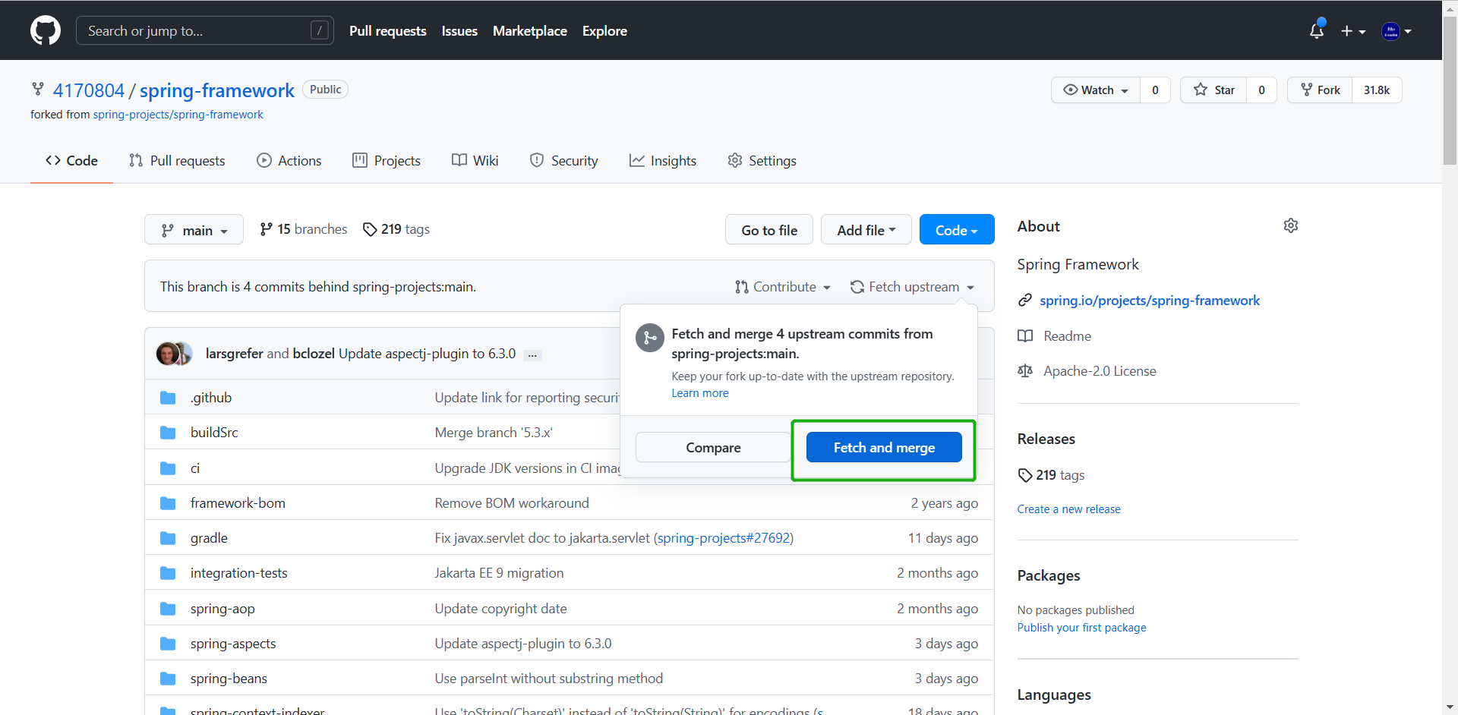Open the notifications bell

pyautogui.click(x=1317, y=31)
